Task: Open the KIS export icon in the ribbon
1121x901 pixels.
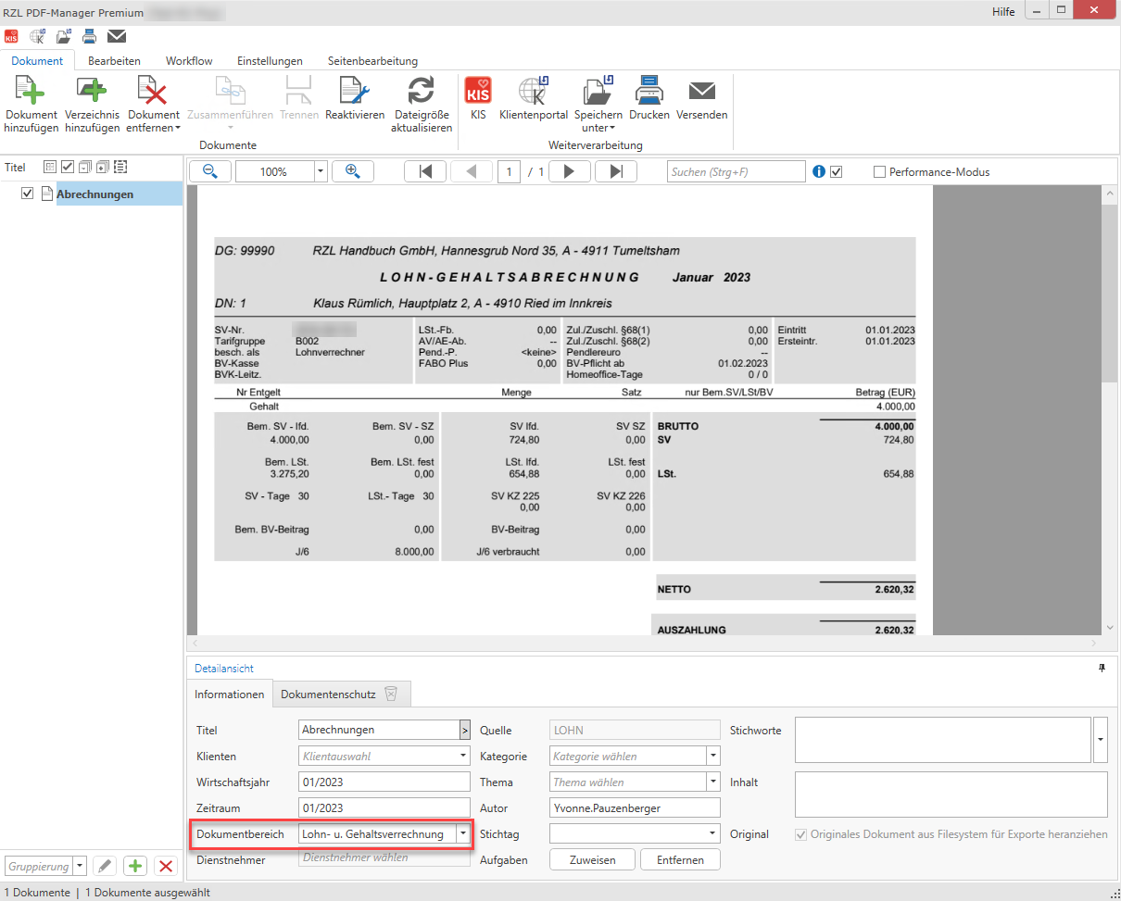Action: [477, 92]
